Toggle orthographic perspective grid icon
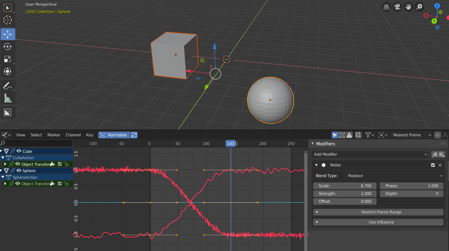The image size is (449, 251). pos(386,7)
